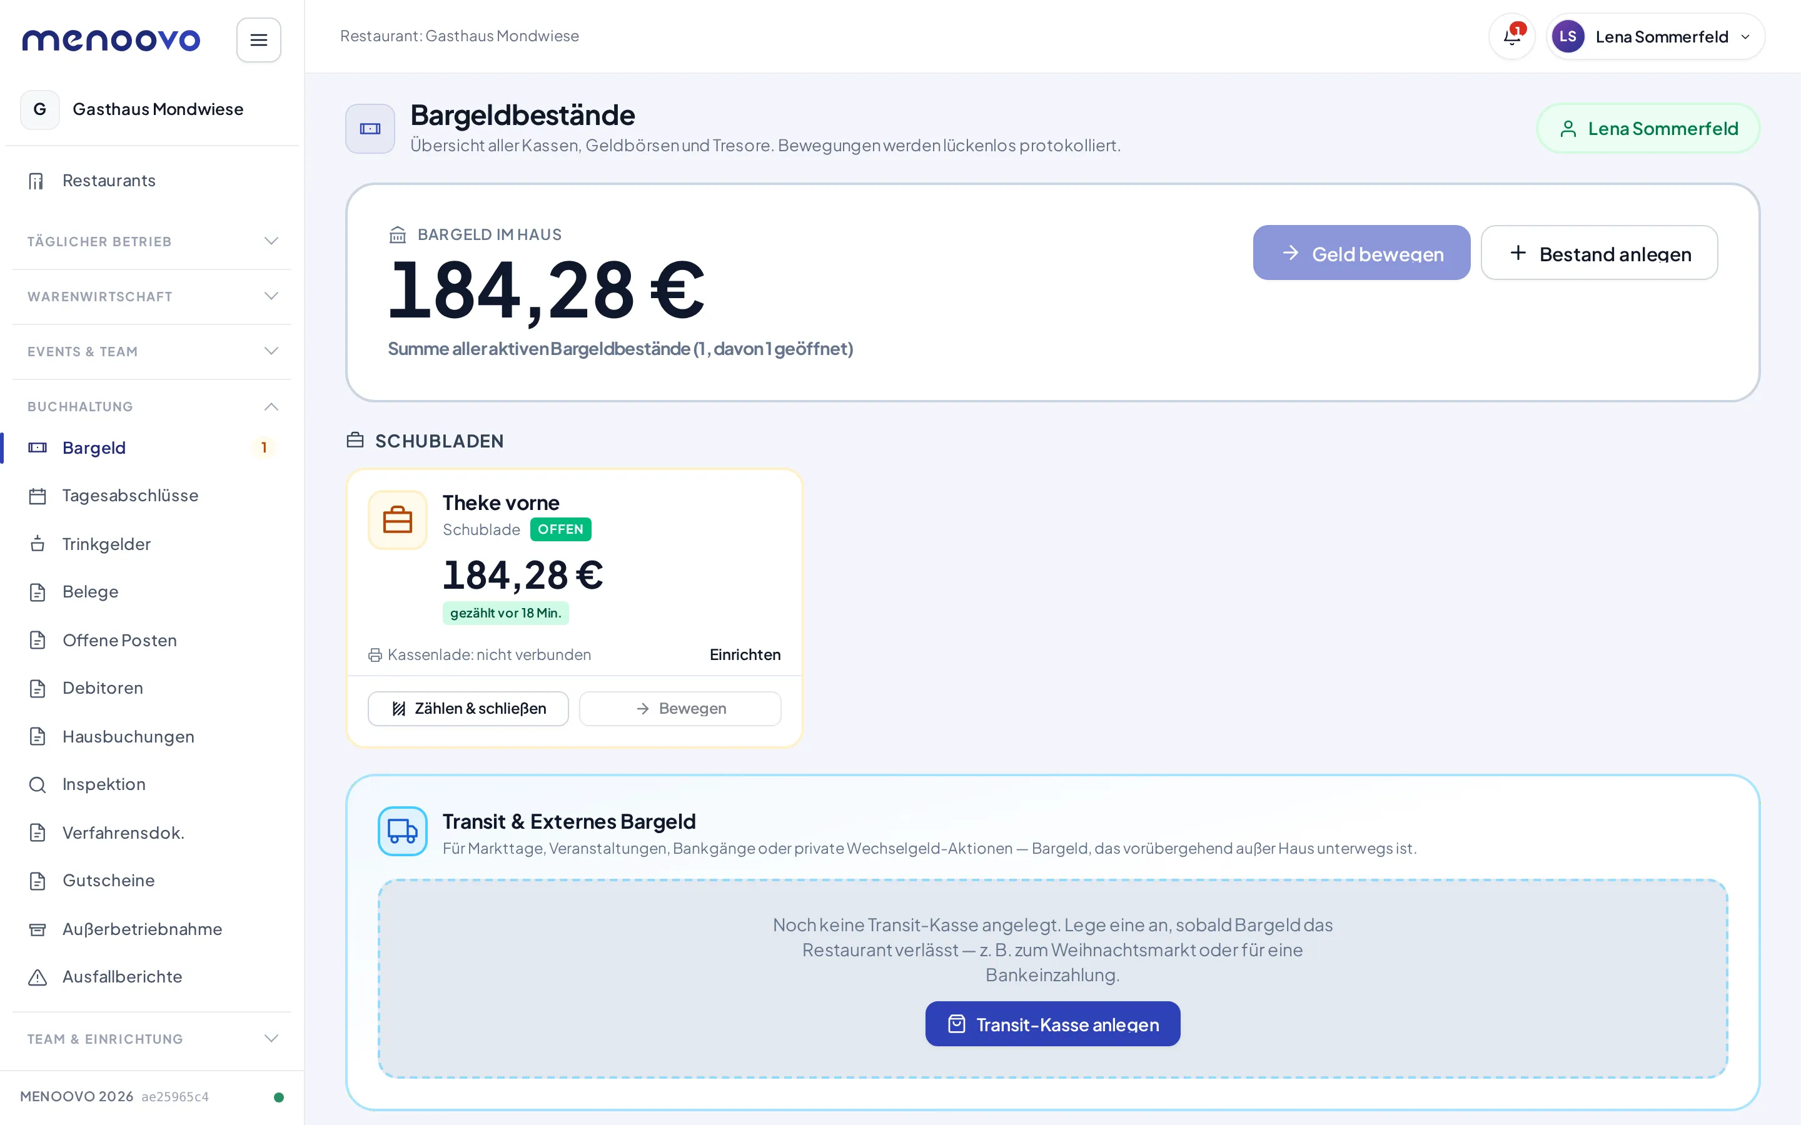Click the green status dot in footer
The height and width of the screenshot is (1125, 1801).
pos(278,1097)
